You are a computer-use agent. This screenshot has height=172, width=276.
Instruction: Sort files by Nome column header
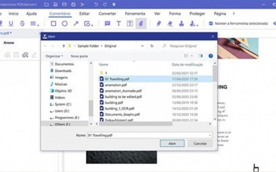coord(103,65)
